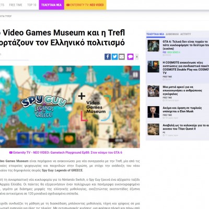Open Elon Musk news thumbnail
This screenshot has height=209, width=209.
pos(154,112)
